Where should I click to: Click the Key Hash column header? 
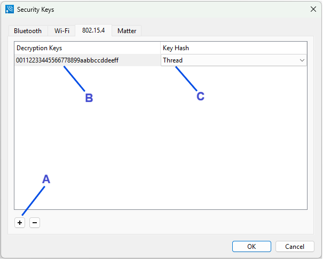coord(234,48)
